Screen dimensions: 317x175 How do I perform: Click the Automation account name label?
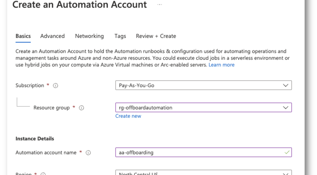tap(46, 153)
